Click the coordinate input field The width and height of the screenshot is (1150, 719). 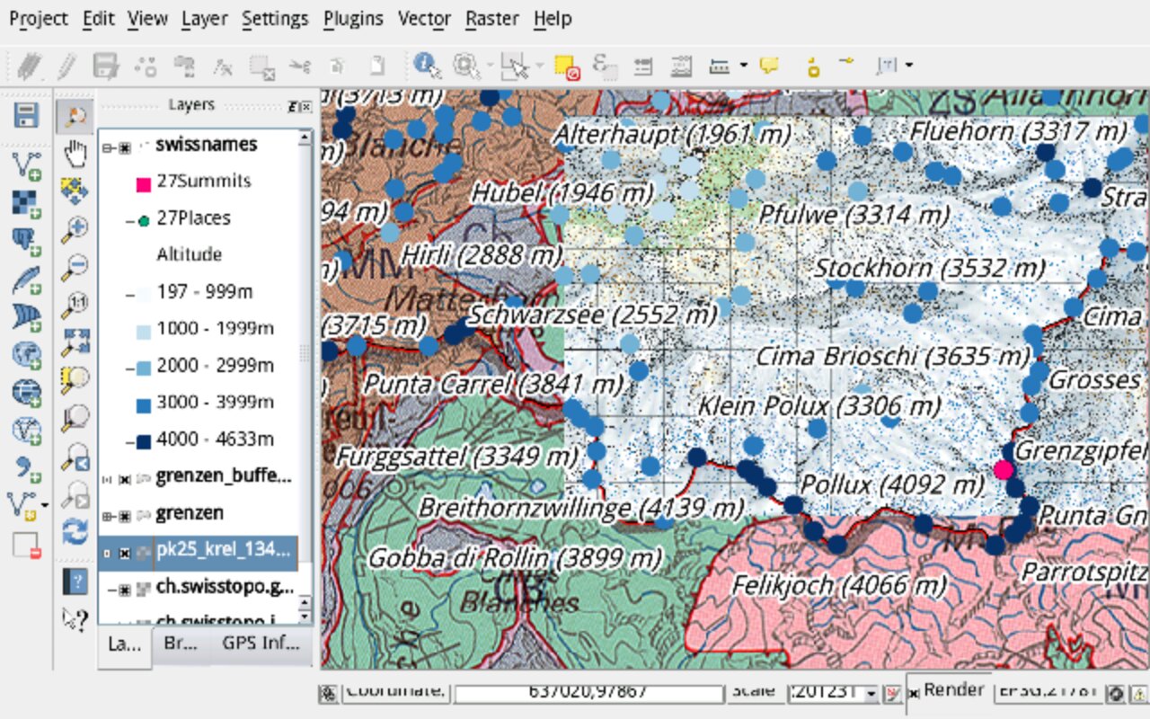click(x=588, y=693)
